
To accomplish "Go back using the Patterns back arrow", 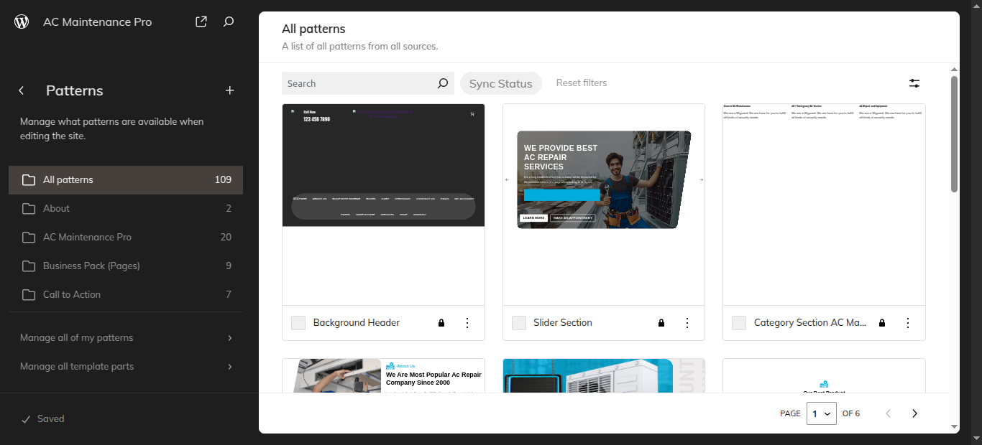I will point(22,90).
